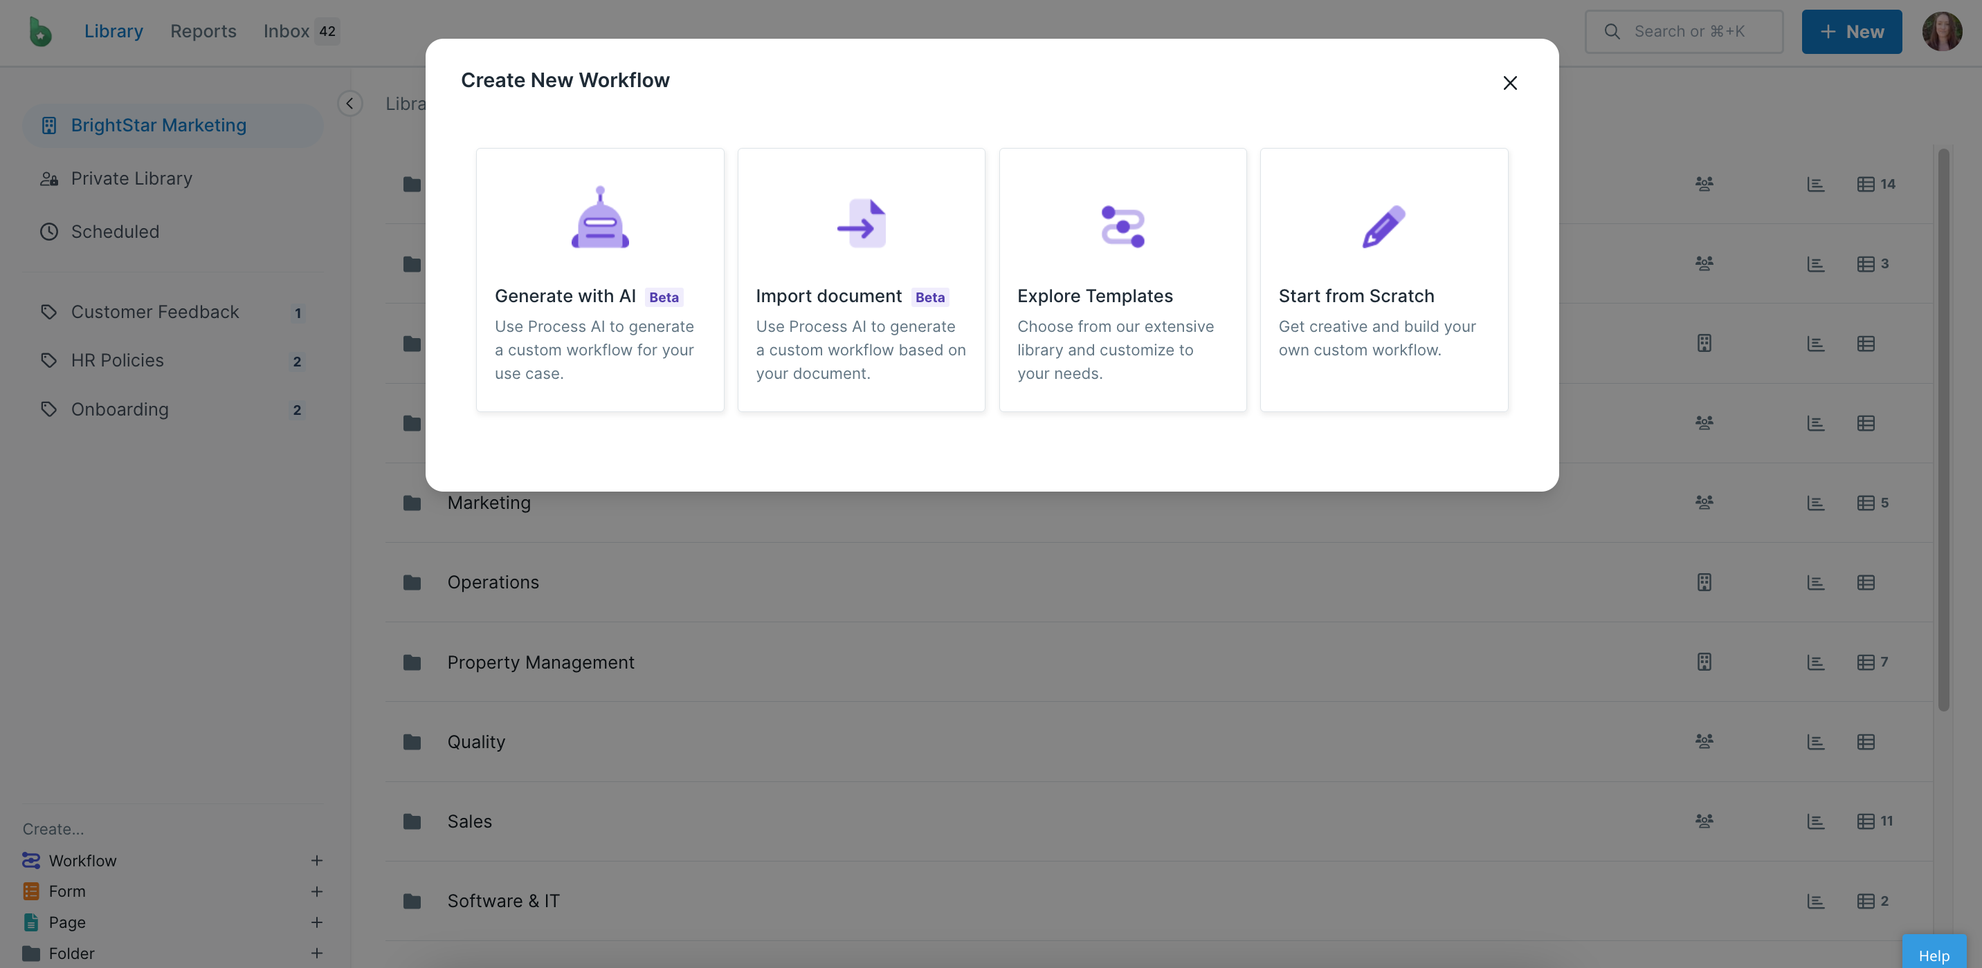This screenshot has width=1982, height=968.
Task: Click the grid icon showing 14 on the top row
Action: point(1867,184)
